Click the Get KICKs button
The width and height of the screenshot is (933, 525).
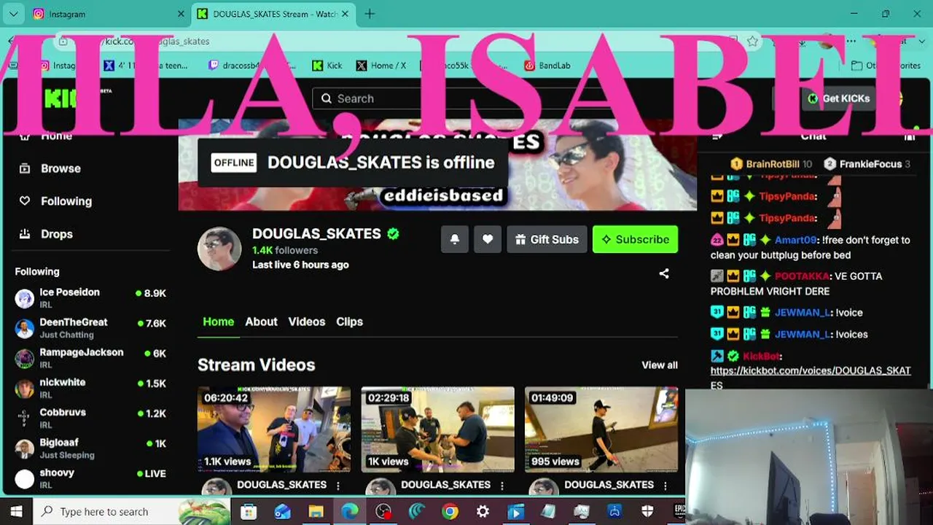(x=838, y=98)
